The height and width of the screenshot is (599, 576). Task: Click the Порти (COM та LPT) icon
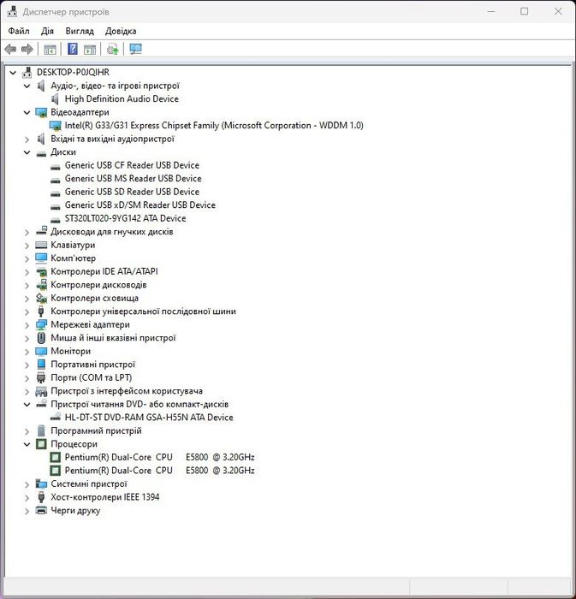(x=41, y=378)
